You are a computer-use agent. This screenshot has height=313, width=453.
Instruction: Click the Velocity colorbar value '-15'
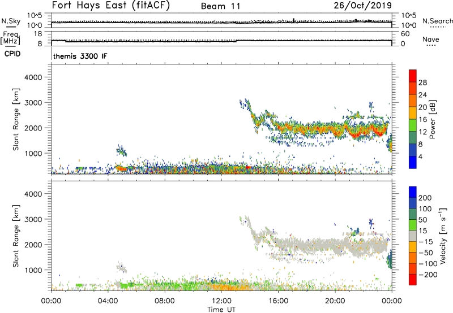click(x=425, y=242)
